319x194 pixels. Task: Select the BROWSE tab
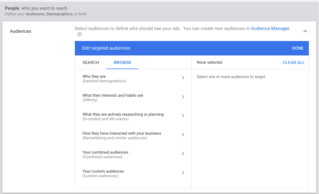pos(122,62)
